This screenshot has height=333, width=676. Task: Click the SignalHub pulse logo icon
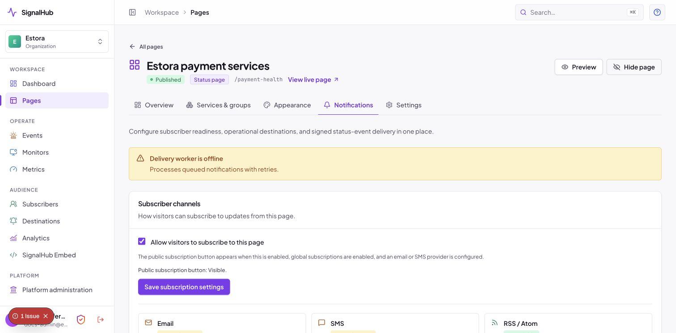[x=12, y=12]
